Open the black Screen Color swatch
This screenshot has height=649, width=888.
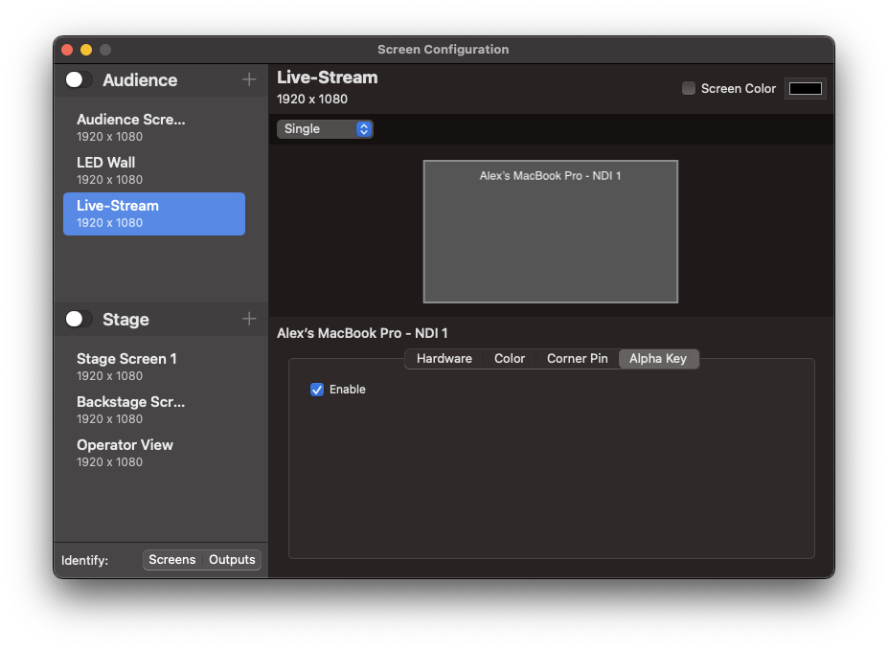pos(806,88)
